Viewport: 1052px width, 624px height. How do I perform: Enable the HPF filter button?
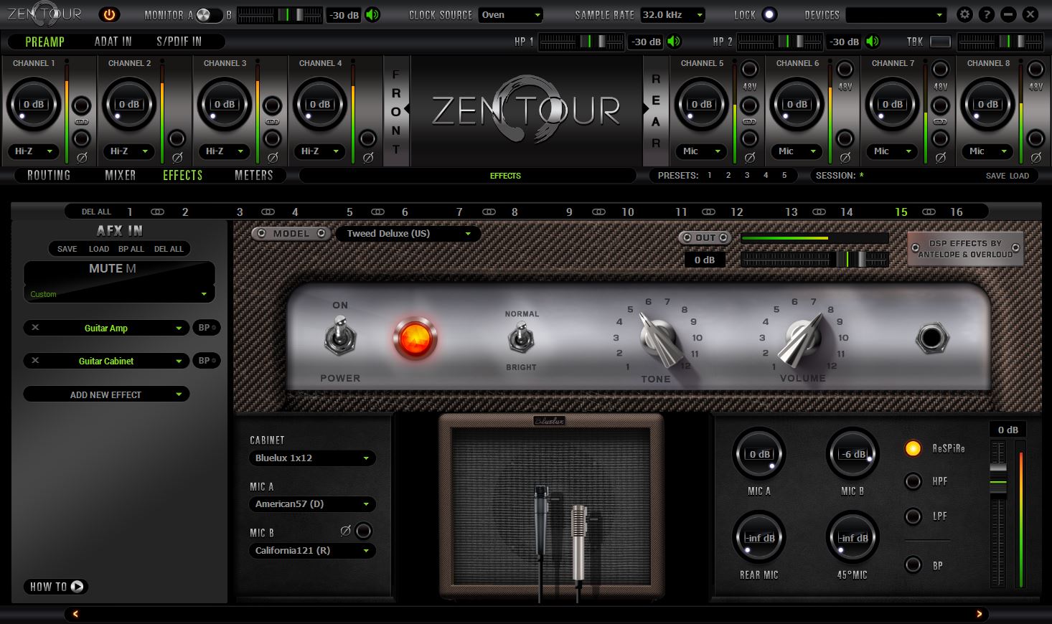coord(913,481)
